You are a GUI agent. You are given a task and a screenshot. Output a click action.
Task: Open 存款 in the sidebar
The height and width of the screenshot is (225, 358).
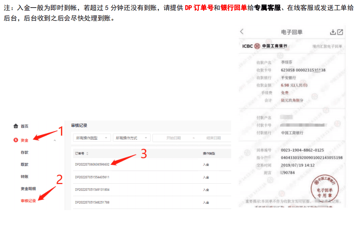(x=24, y=153)
